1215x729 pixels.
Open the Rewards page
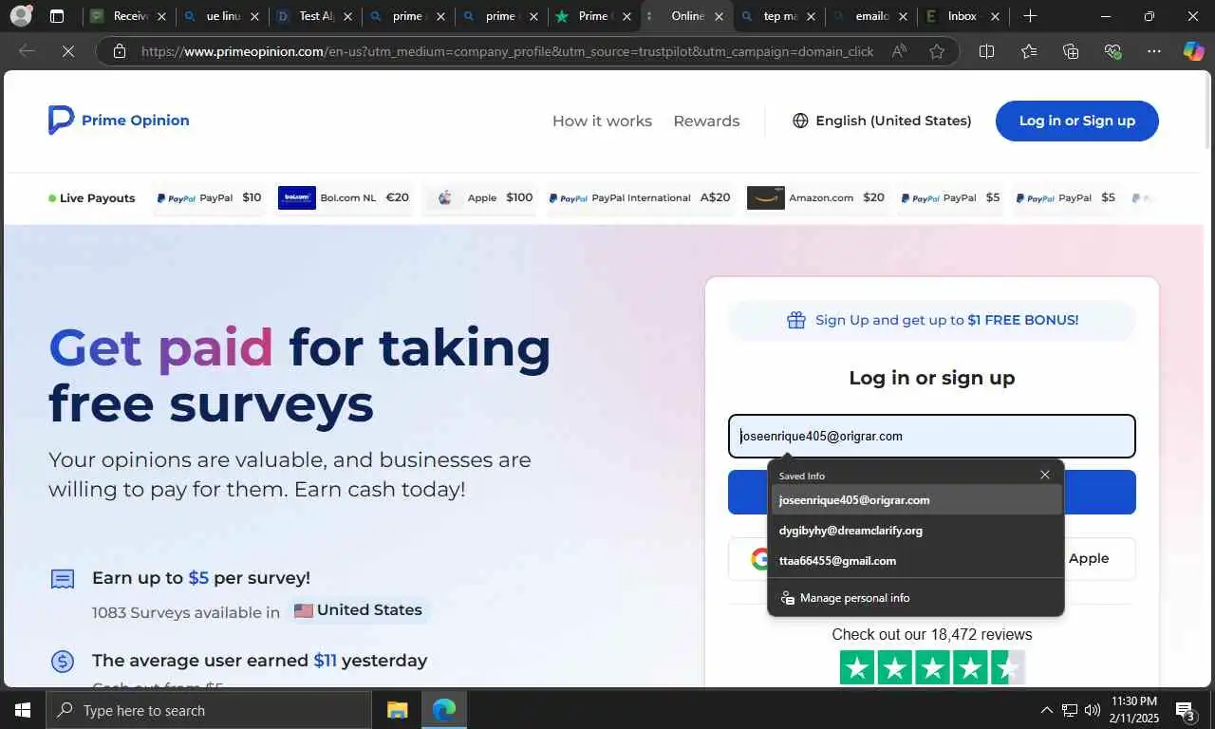(x=706, y=121)
